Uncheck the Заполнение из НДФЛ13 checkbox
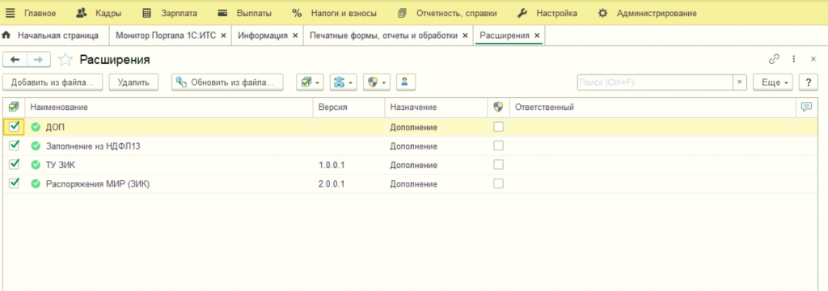The image size is (828, 291). point(15,145)
